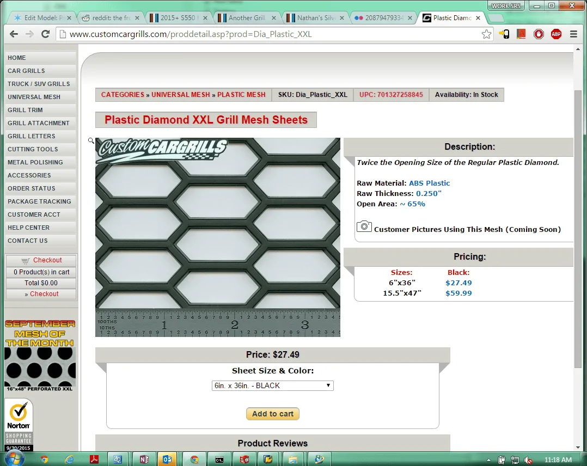587x466 pixels.
Task: Click the Plastic Diamond XXL product image
Action: tap(217, 237)
